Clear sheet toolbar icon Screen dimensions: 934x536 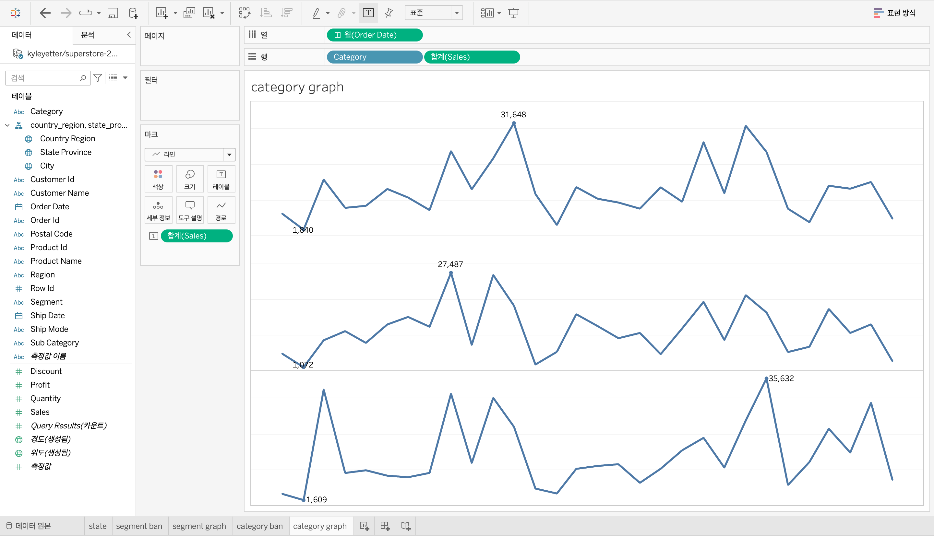tap(209, 13)
